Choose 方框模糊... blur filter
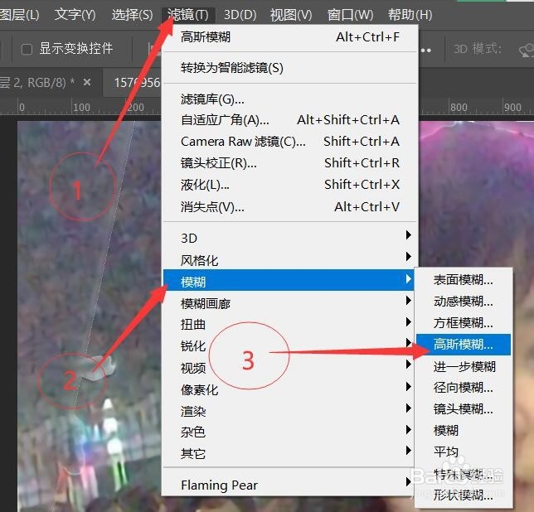 click(x=464, y=323)
